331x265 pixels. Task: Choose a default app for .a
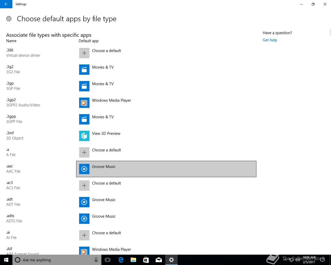pos(166,152)
